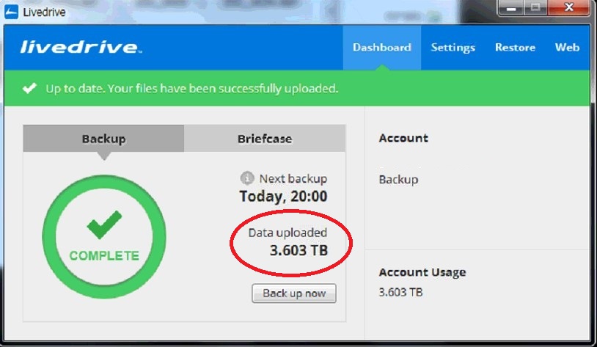The image size is (597, 347).
Task: Select the Backup tab
Action: click(x=103, y=139)
